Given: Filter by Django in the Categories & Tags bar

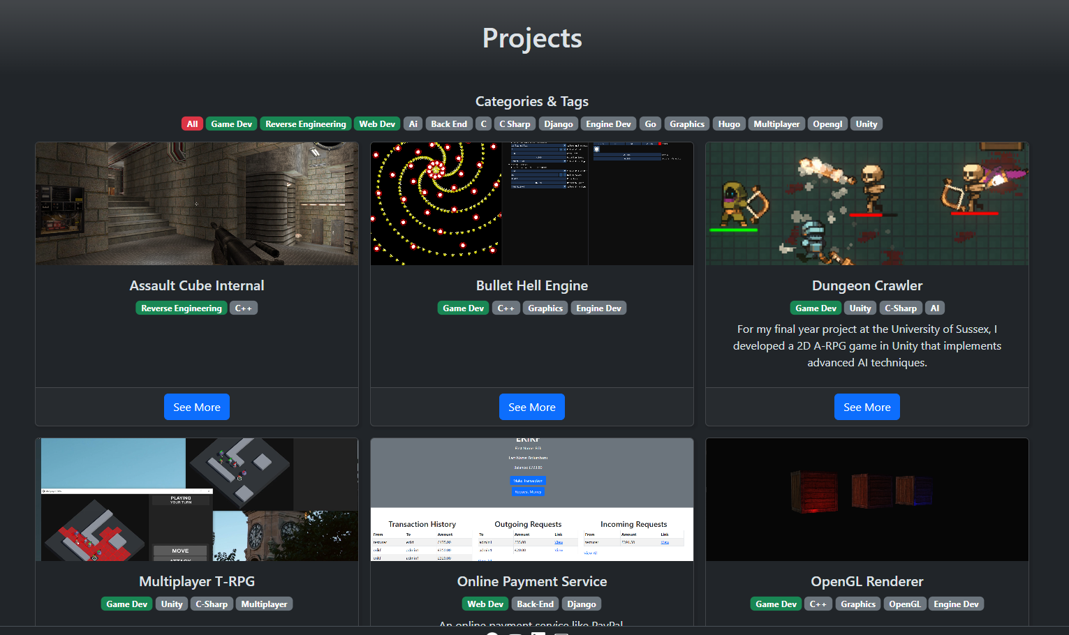Looking at the screenshot, I should click(559, 124).
